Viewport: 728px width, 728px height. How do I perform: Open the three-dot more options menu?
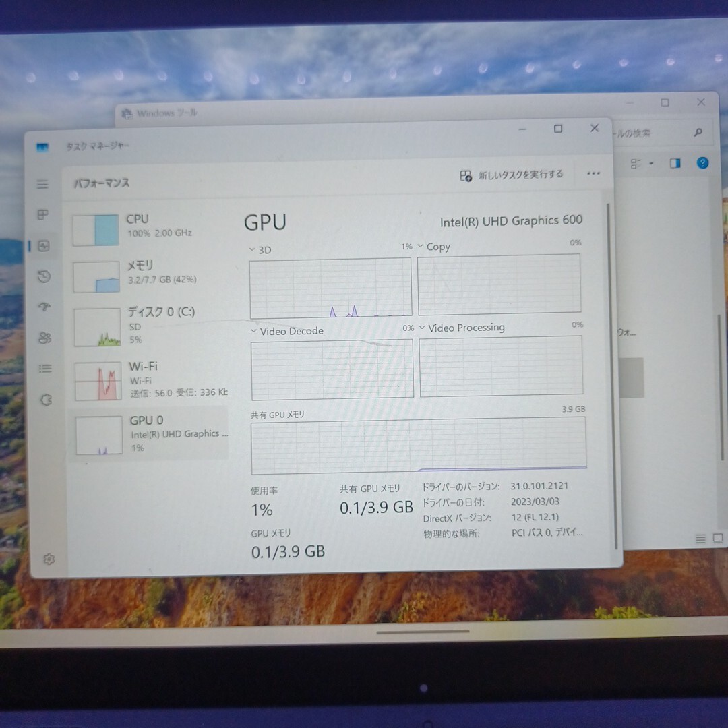pyautogui.click(x=593, y=174)
